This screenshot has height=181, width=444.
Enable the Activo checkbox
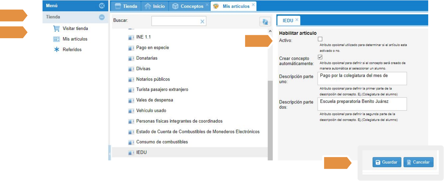coord(320,39)
